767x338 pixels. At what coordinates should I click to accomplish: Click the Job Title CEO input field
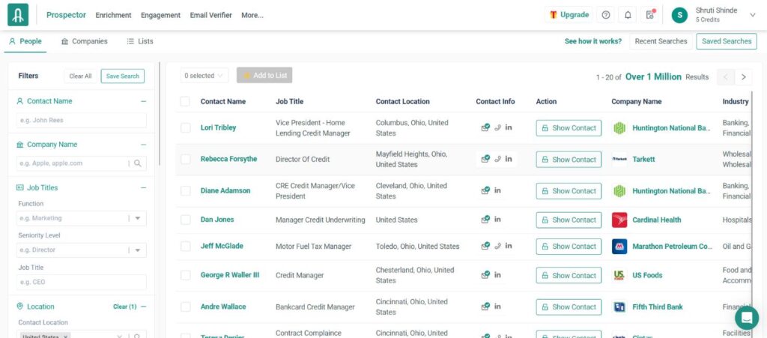click(x=81, y=283)
